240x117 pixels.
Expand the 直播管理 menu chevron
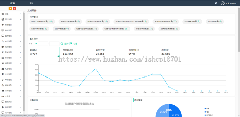[x=20, y=36]
